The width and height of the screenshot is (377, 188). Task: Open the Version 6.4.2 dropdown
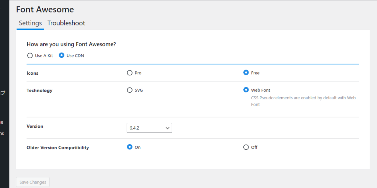pyautogui.click(x=149, y=128)
